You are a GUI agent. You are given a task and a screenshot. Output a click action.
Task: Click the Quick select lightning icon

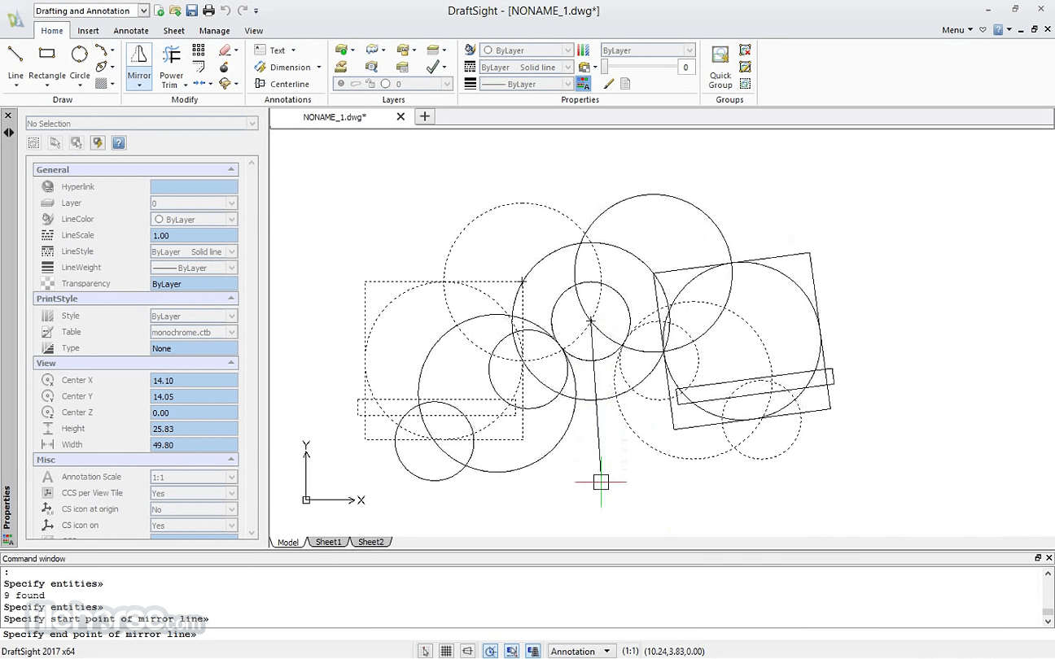(98, 143)
